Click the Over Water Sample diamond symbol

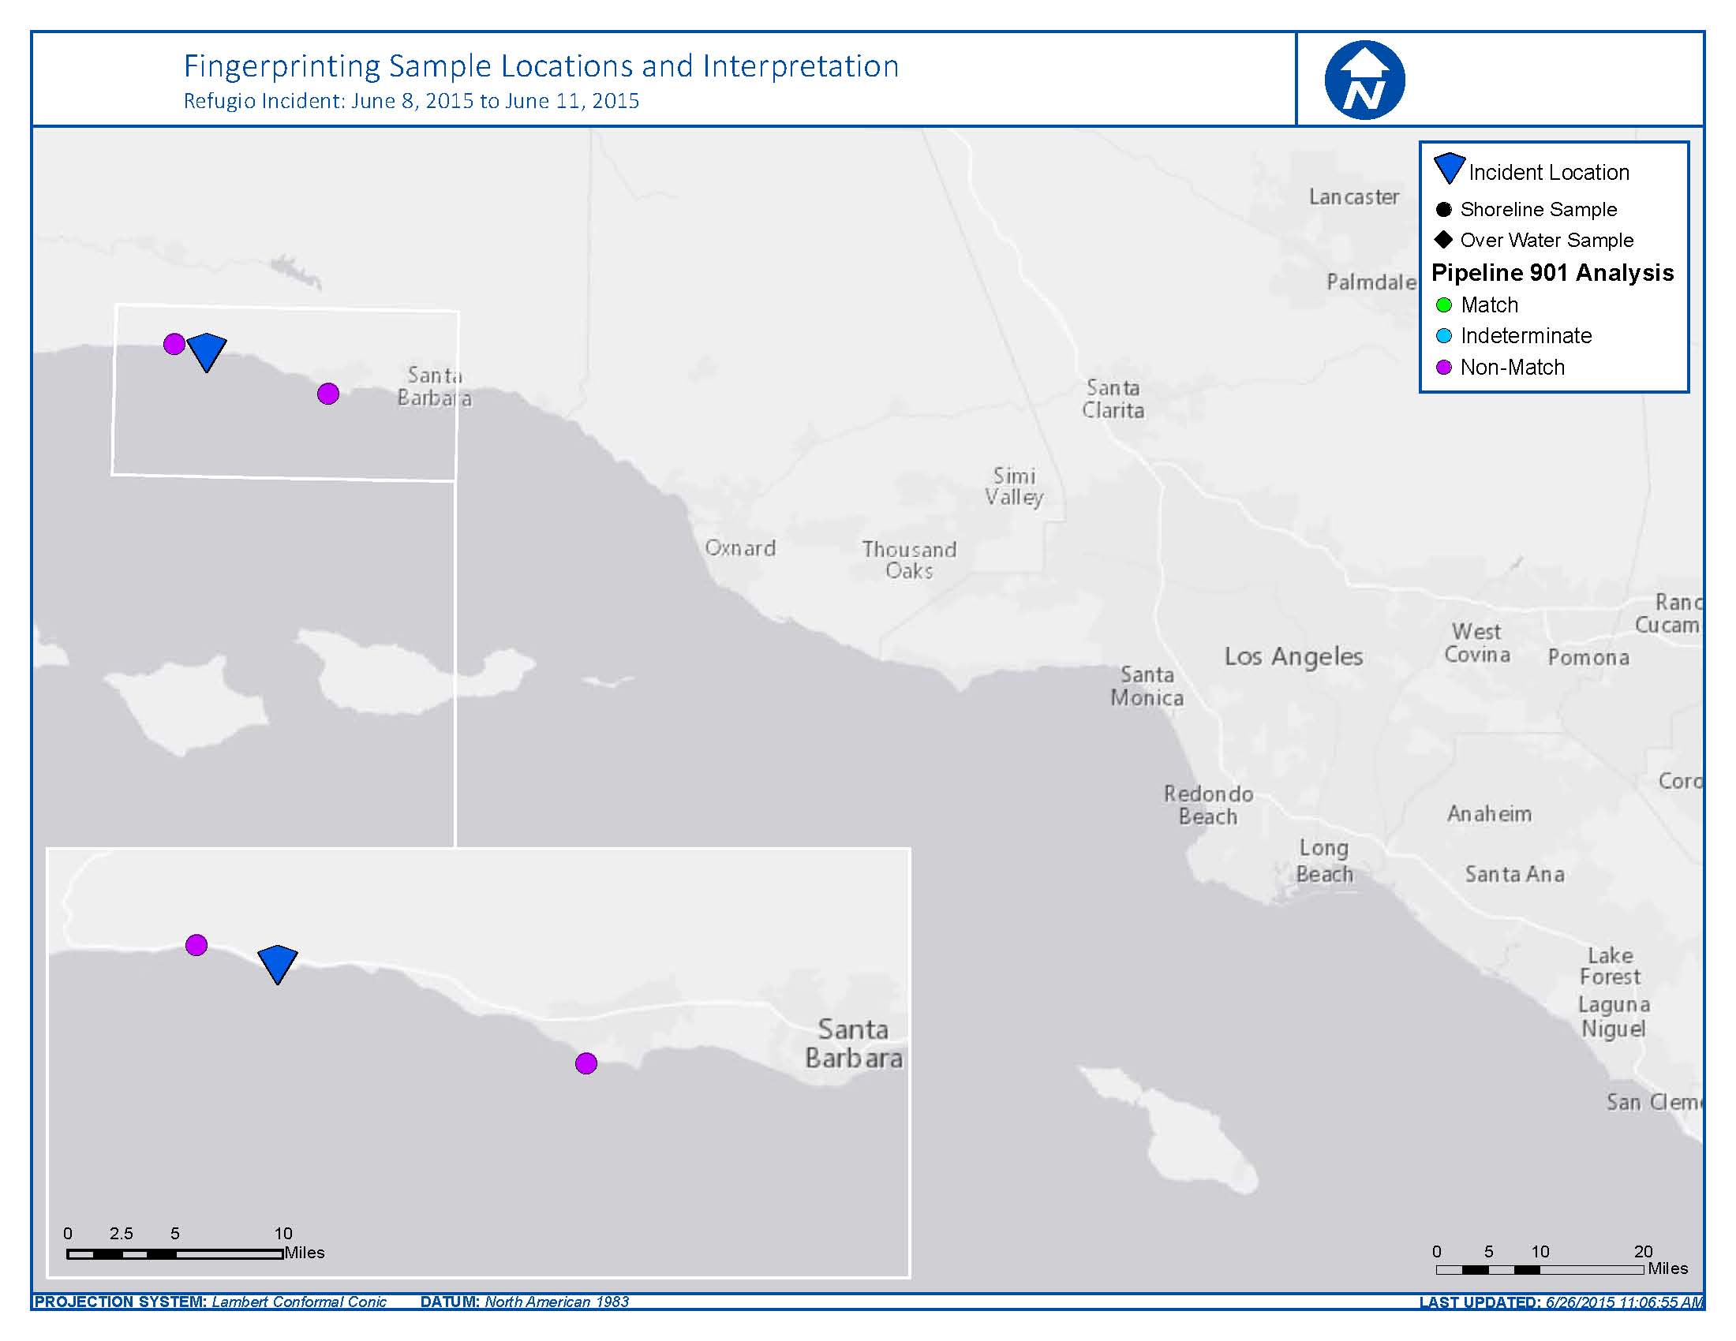pos(1443,240)
